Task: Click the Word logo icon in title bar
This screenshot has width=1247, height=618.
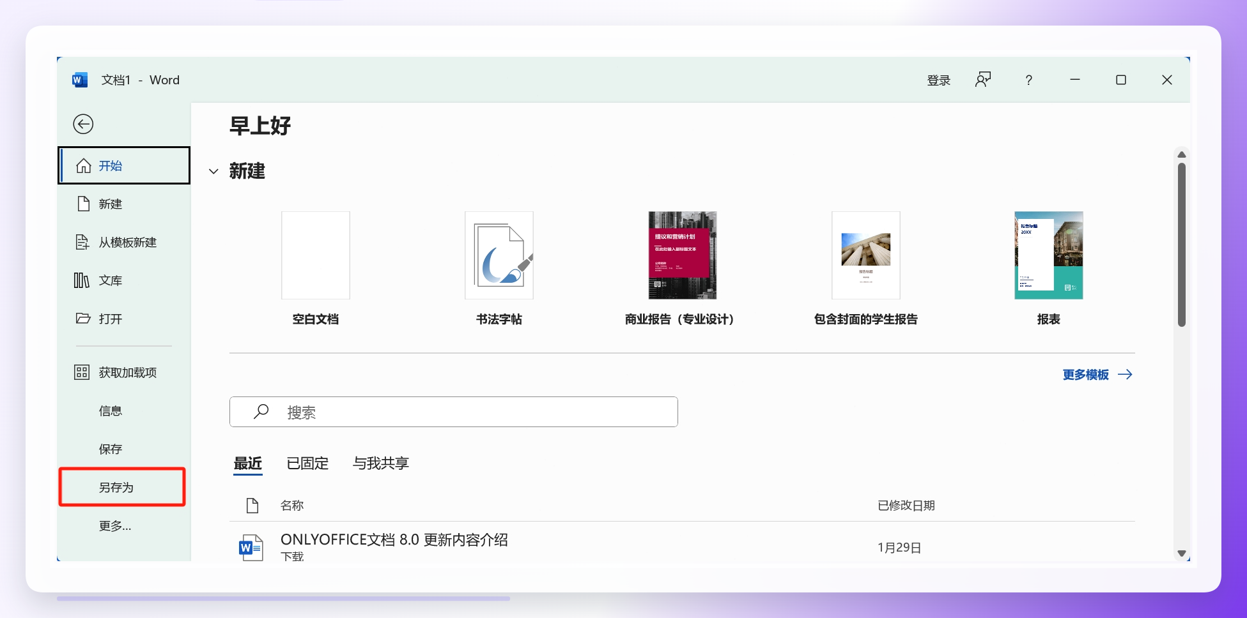Action: click(80, 80)
